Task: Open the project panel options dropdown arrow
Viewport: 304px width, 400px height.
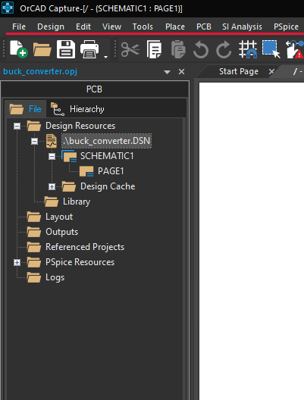Action: click(x=168, y=72)
